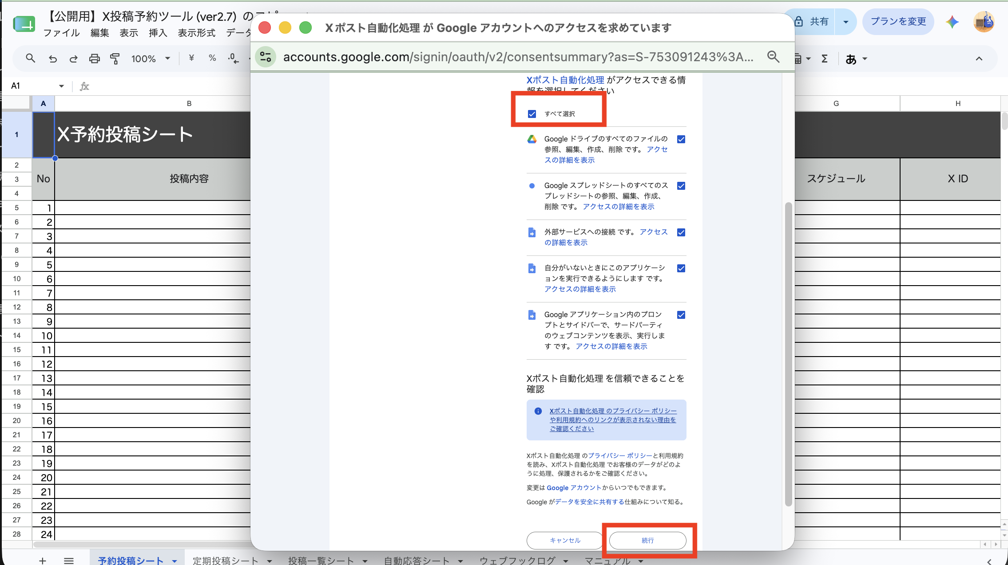Open the name box dropdown arrow
Screen dimensions: 1008x565
(61, 86)
